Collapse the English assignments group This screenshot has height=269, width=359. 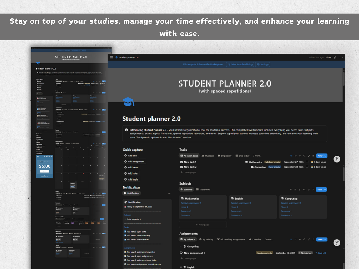point(181,268)
